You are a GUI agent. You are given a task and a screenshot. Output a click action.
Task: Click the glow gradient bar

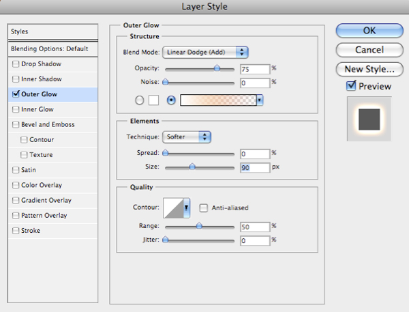(218, 100)
